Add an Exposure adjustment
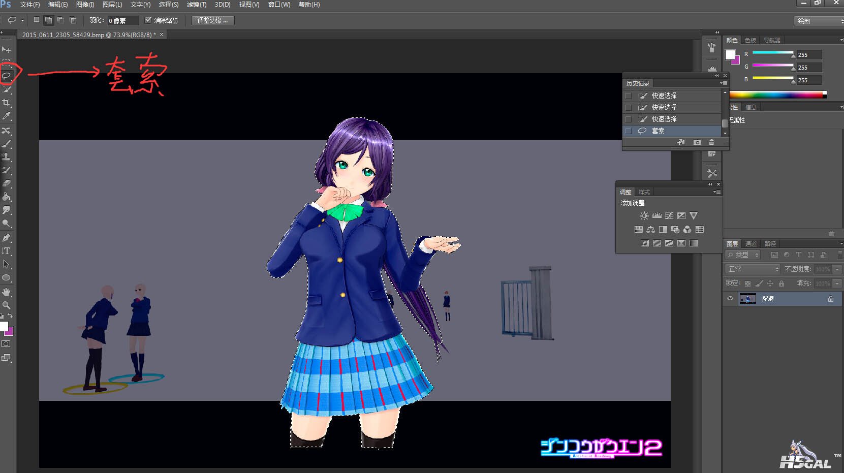 (681, 216)
